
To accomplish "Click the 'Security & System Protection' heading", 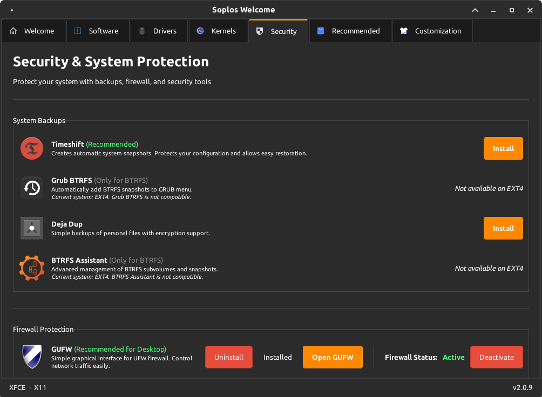I will click(111, 61).
